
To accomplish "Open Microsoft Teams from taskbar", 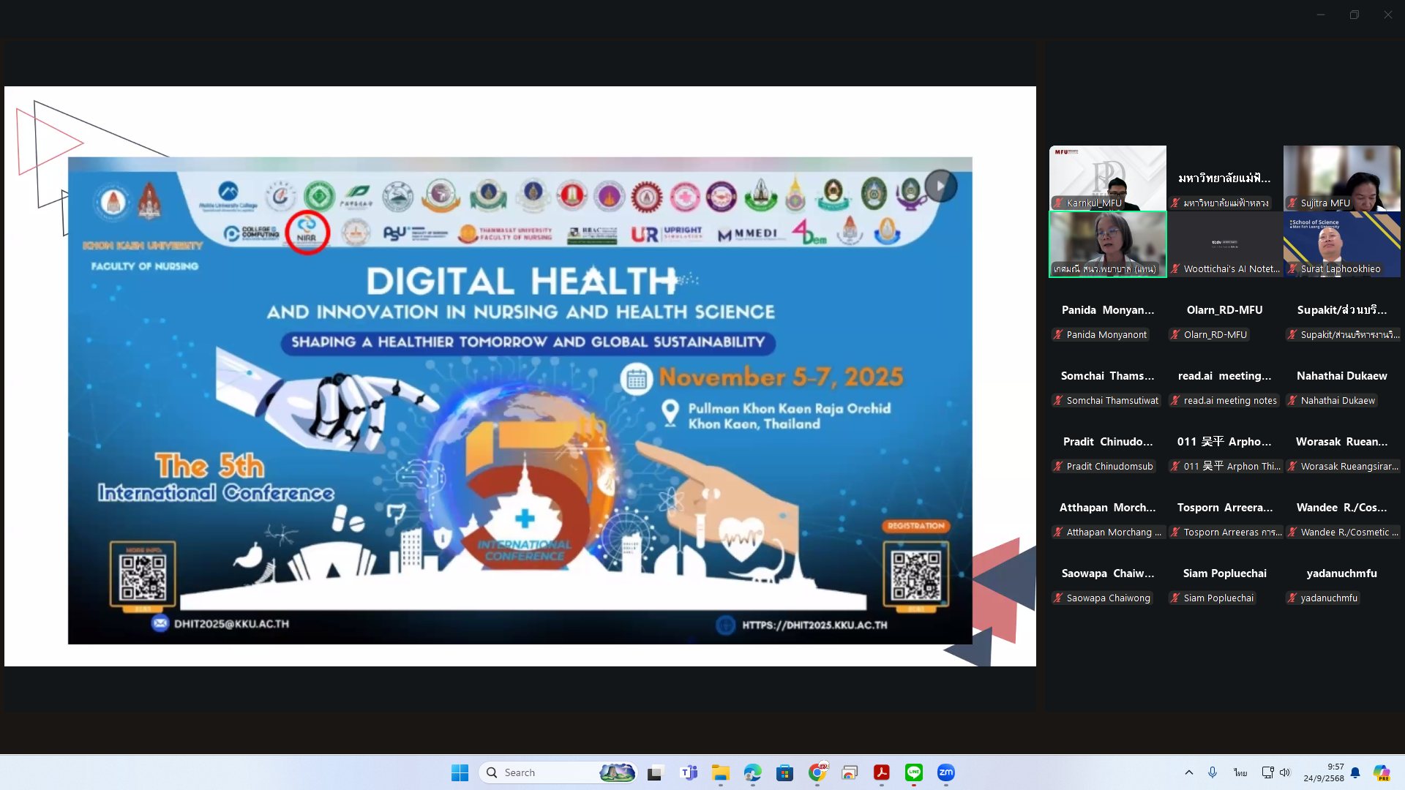I will click(x=688, y=772).
